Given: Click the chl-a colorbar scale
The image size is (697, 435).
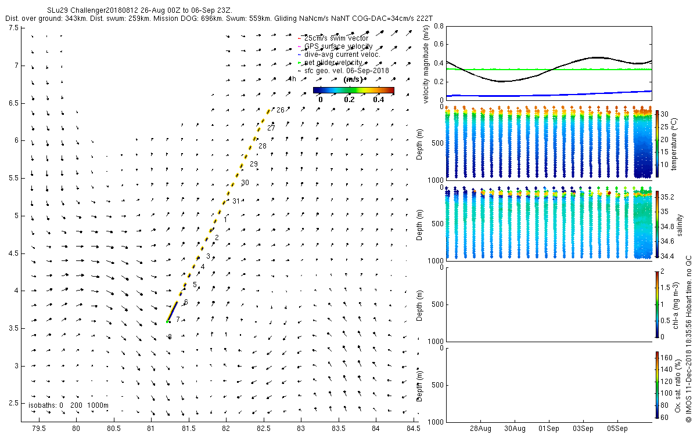Looking at the screenshot, I should tap(657, 303).
